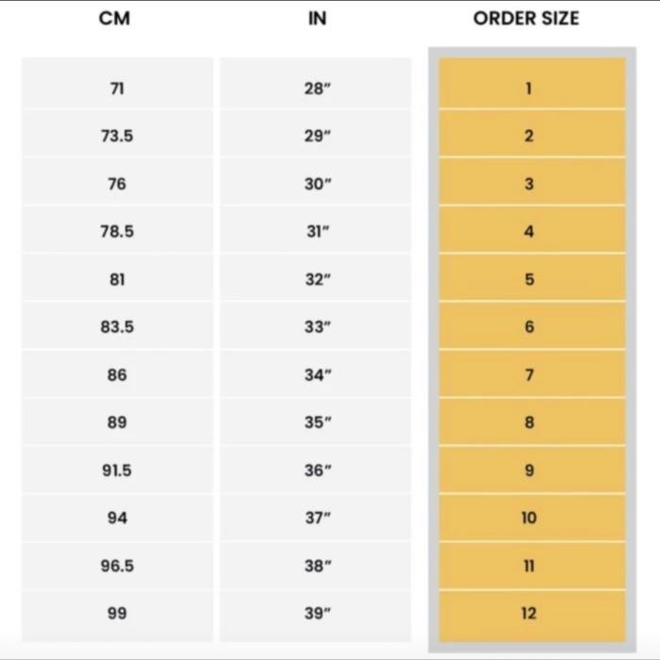Select the 30" inches cell
Screen dimensions: 660x660
317,184
